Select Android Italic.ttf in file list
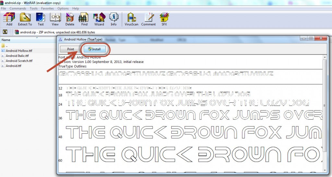332x177 pixels. 17,56
